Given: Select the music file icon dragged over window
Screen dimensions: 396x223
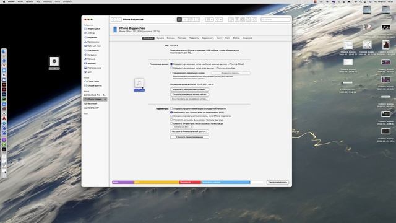Looking at the screenshot, I should (139, 83).
